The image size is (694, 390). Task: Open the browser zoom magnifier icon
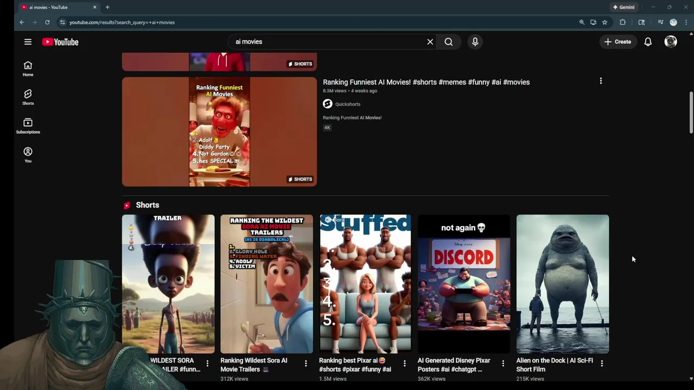[582, 22]
